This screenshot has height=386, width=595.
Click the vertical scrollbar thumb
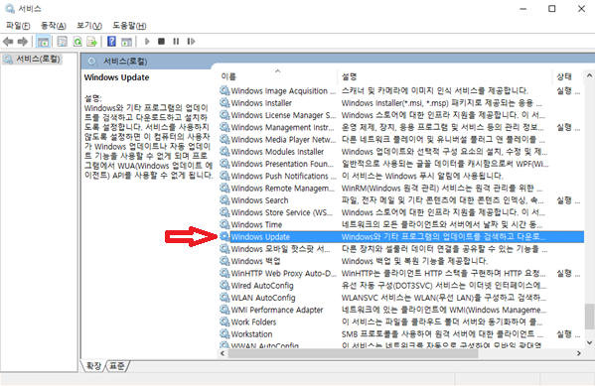click(589, 317)
